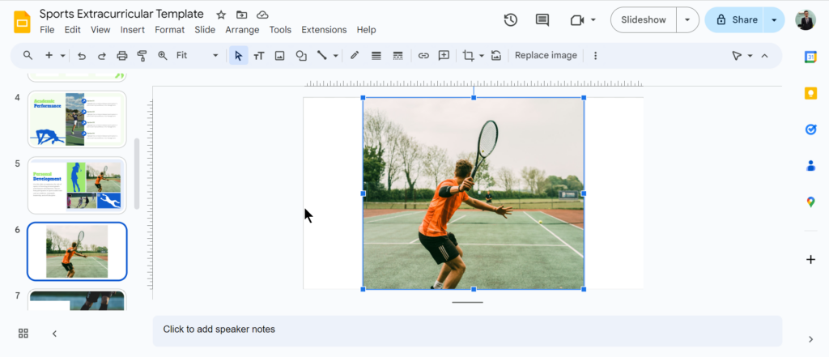Viewport: 829px width, 357px height.
Task: Select the Paint format tool
Action: click(142, 56)
